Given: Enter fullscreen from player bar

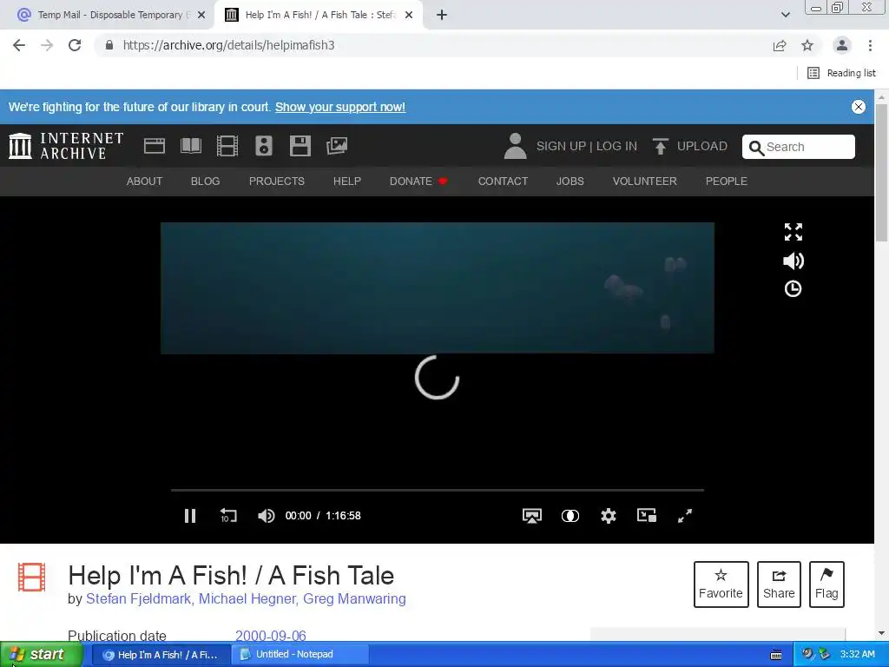Looking at the screenshot, I should click(x=685, y=516).
